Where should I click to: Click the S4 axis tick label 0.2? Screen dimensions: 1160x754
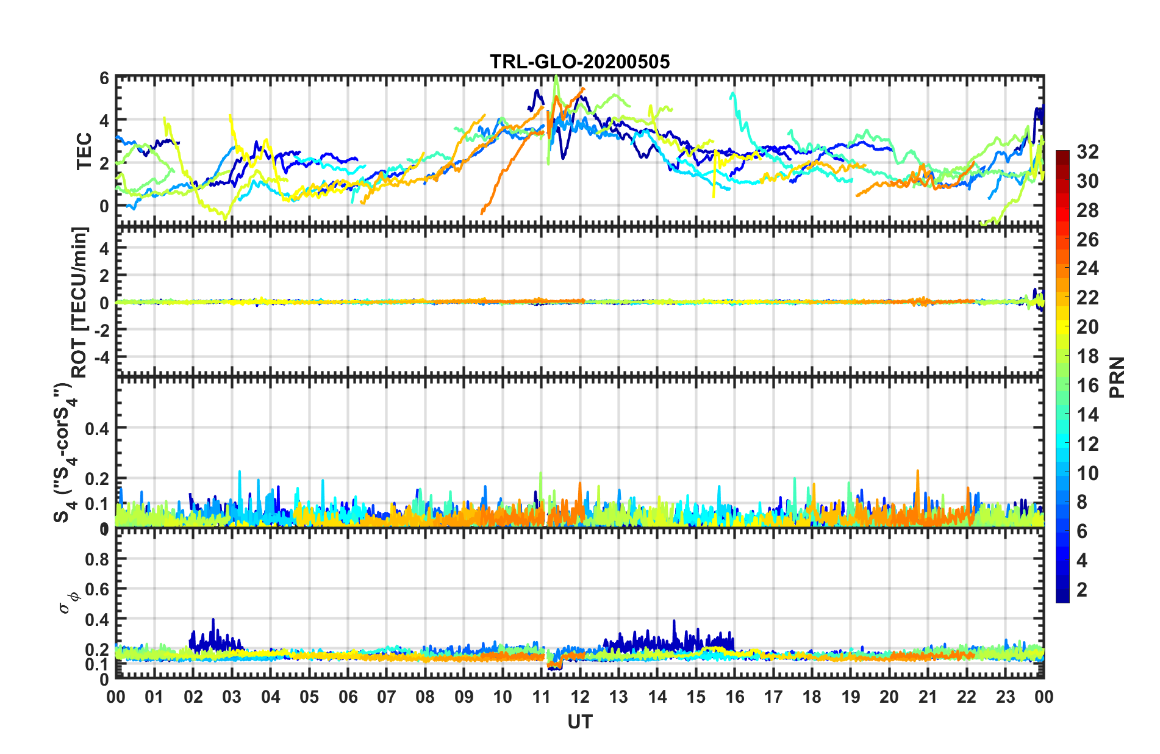98,479
